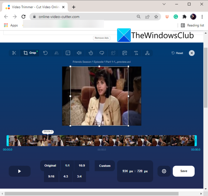This screenshot has width=208, height=196.
Task: Select the Crop tool
Action: click(x=30, y=53)
